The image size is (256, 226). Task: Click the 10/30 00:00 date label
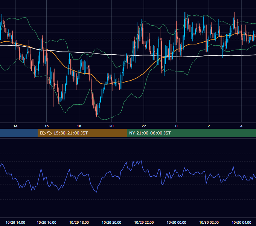coord(176,222)
